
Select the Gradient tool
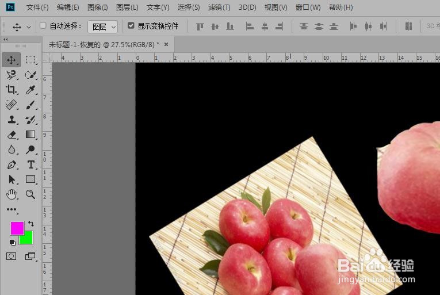[30, 135]
